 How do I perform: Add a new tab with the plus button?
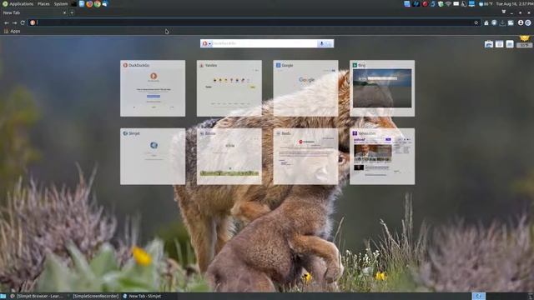pos(72,12)
